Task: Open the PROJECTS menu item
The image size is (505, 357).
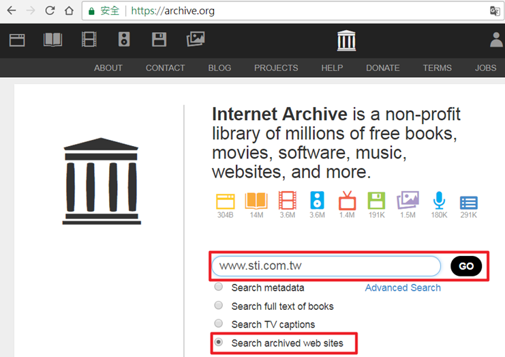Action: click(x=276, y=68)
